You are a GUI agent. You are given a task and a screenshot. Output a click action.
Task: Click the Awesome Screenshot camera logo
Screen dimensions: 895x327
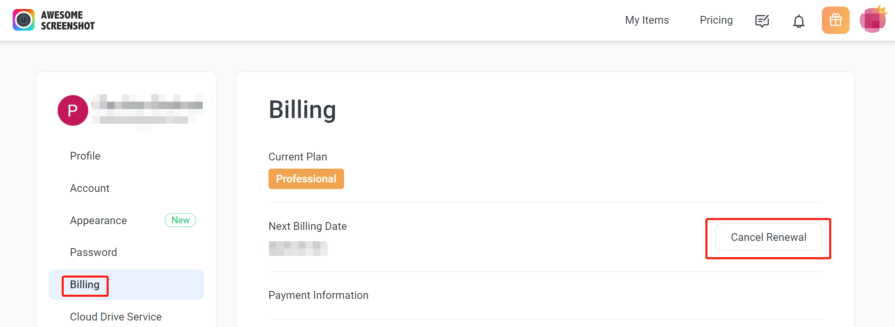coord(24,20)
